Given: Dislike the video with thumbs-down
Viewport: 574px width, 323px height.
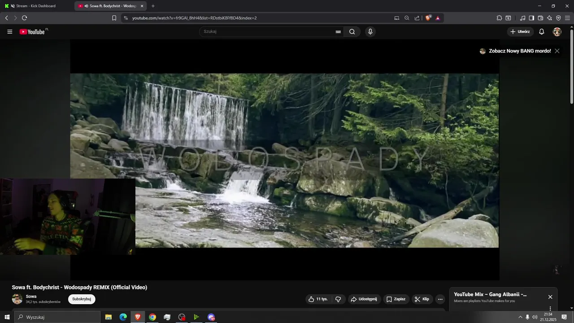Looking at the screenshot, I should pyautogui.click(x=338, y=299).
